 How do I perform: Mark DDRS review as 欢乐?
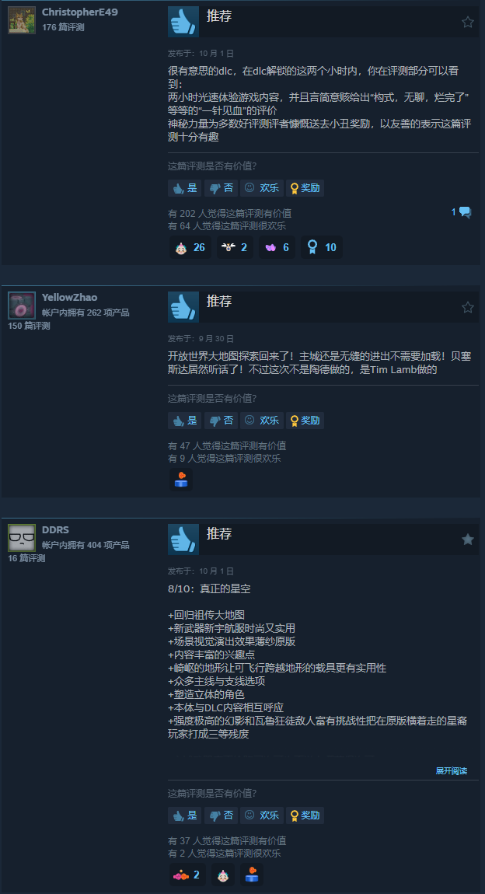[262, 815]
